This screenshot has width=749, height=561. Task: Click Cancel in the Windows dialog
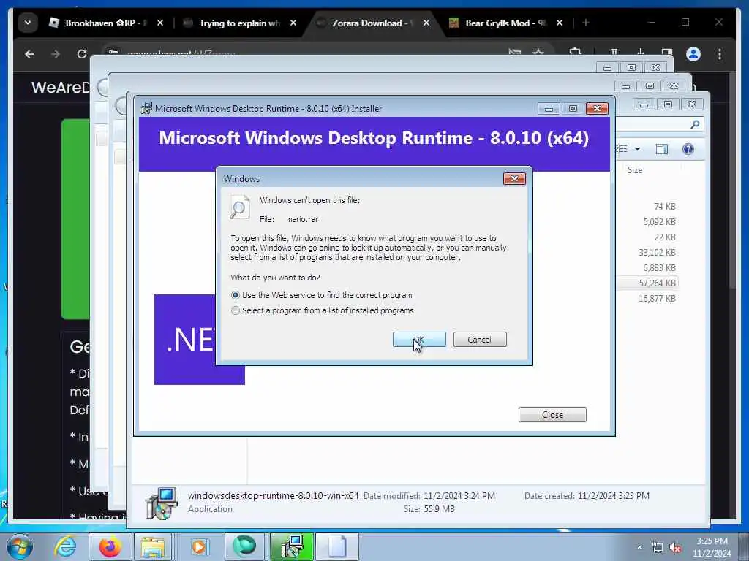pos(480,340)
